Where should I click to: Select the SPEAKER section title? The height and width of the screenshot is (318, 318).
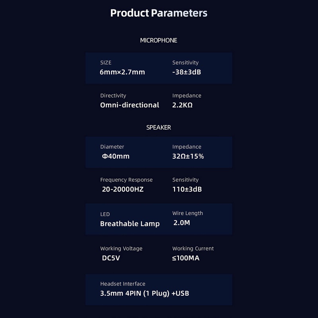click(x=159, y=128)
